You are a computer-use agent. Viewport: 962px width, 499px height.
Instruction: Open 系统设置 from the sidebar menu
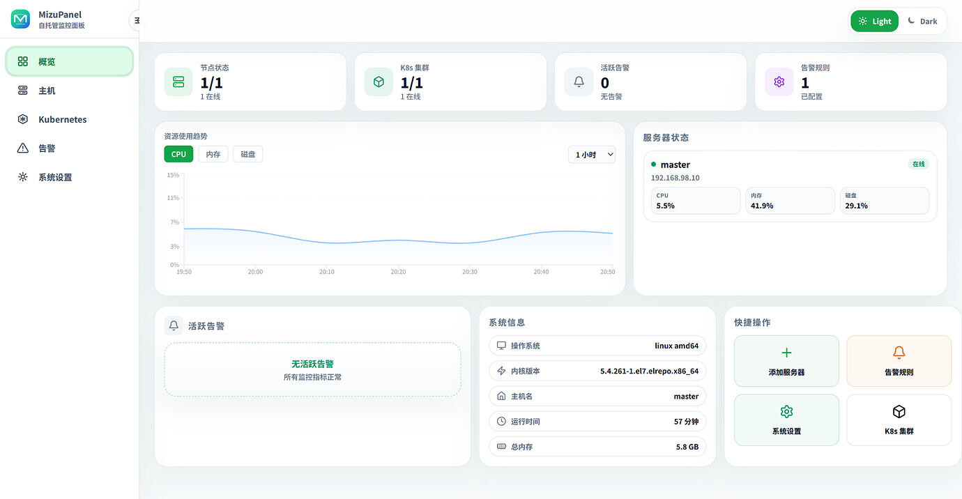(x=69, y=177)
